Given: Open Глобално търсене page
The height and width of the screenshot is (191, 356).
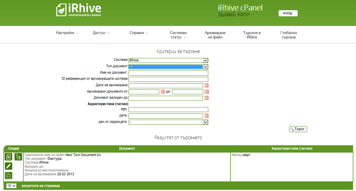Looking at the screenshot, I should (x=289, y=35).
